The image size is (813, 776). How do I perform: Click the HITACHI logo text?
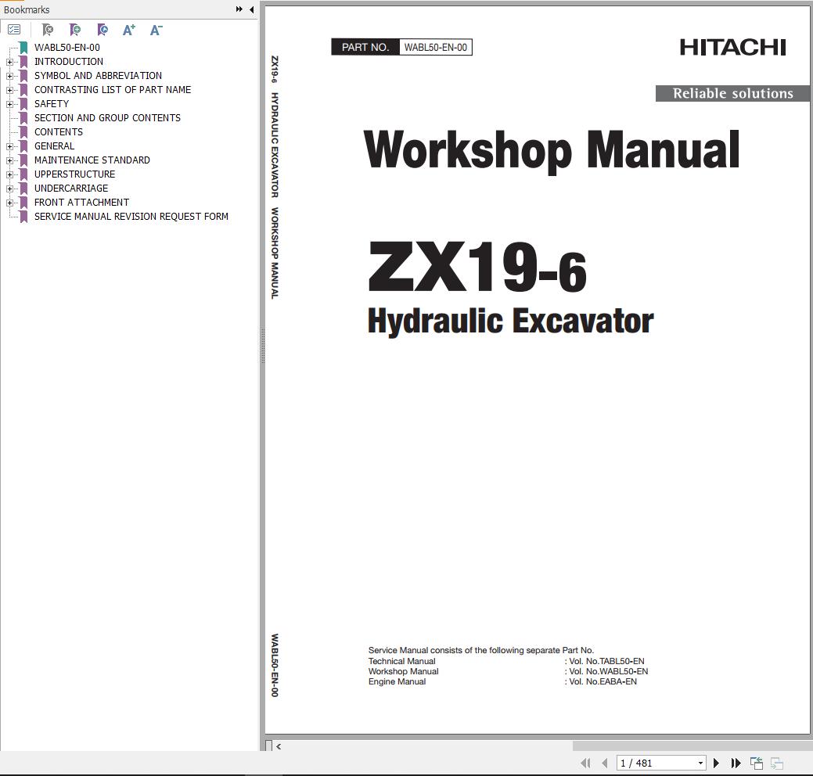tap(732, 48)
